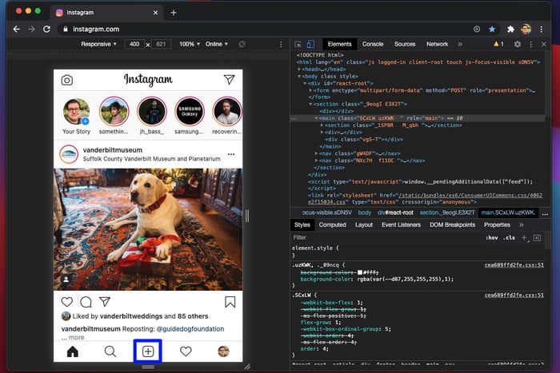
Task: Click the #fff background color swatch
Action: tap(360, 272)
